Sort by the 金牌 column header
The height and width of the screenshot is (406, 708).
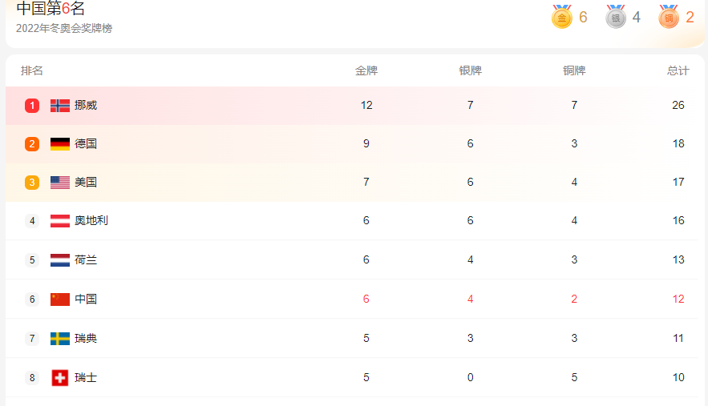(x=366, y=70)
